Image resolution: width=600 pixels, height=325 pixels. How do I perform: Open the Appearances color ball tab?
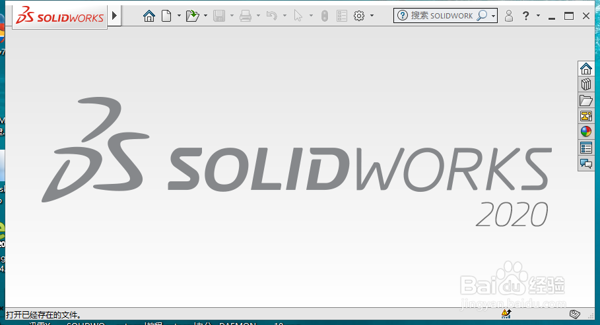point(586,132)
